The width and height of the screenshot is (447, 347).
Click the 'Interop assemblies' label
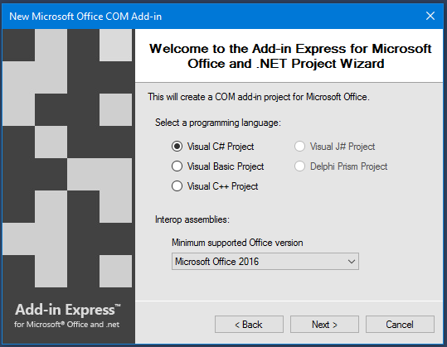click(x=192, y=219)
